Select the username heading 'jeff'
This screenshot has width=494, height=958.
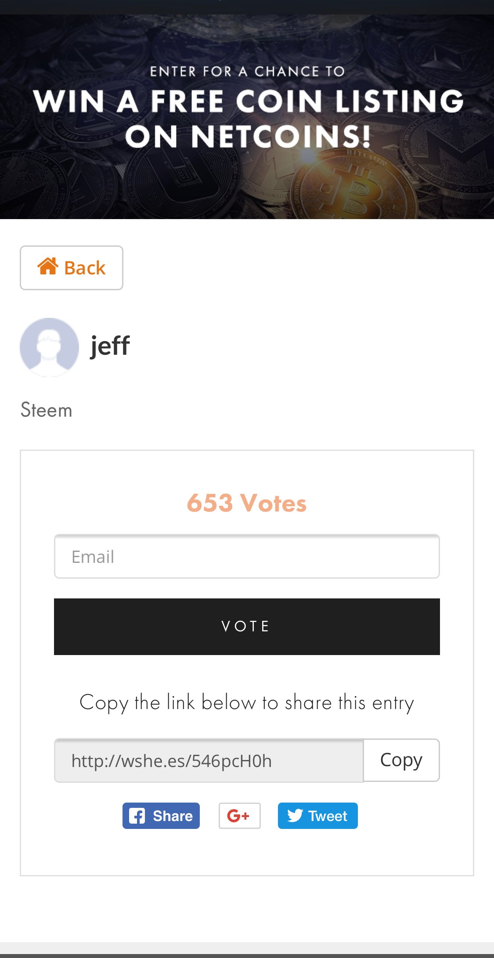tap(110, 346)
